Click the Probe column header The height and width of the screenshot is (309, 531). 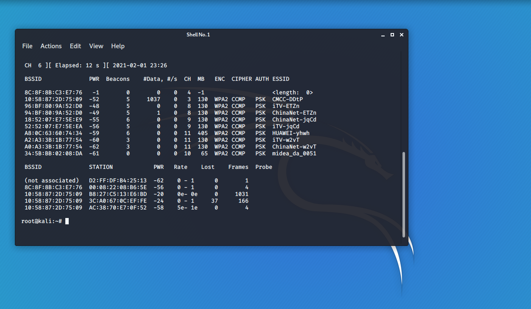tap(264, 167)
